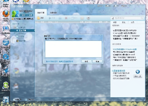The width and height of the screenshot is (148, 106).
Task: Open the 编辑 menu in title bar
Action: tap(108, 6)
